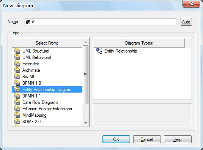203x150 pixels.
Task: Click the Data Flow Diagrams folder icon
Action: (17, 102)
